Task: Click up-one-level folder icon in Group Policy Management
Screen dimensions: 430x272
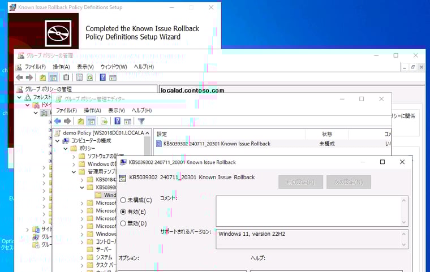Action: click(x=43, y=77)
